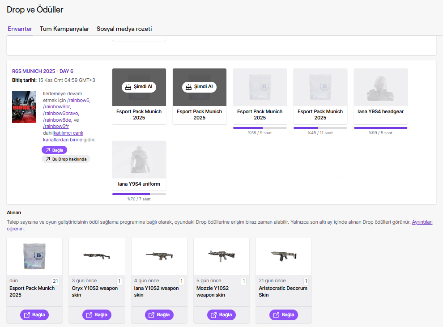Open the Ayrıntıları öğrenin link
The height and width of the screenshot is (327, 443).
tap(422, 222)
